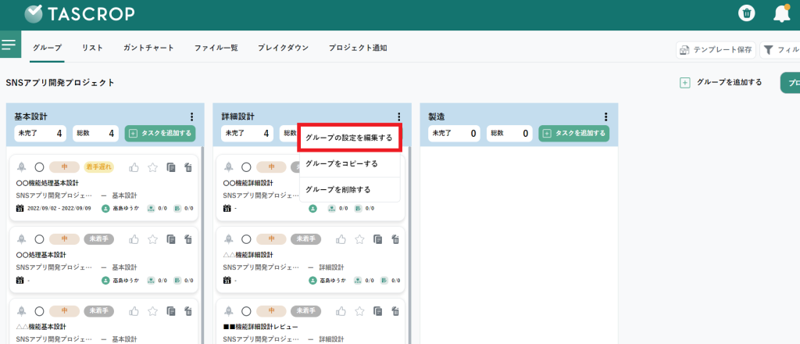Click the 詳細設計 column vertical scrollbar

coord(409,245)
